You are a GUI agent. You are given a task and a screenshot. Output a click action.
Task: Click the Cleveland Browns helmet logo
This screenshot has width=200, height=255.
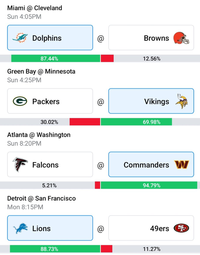pos(181,38)
